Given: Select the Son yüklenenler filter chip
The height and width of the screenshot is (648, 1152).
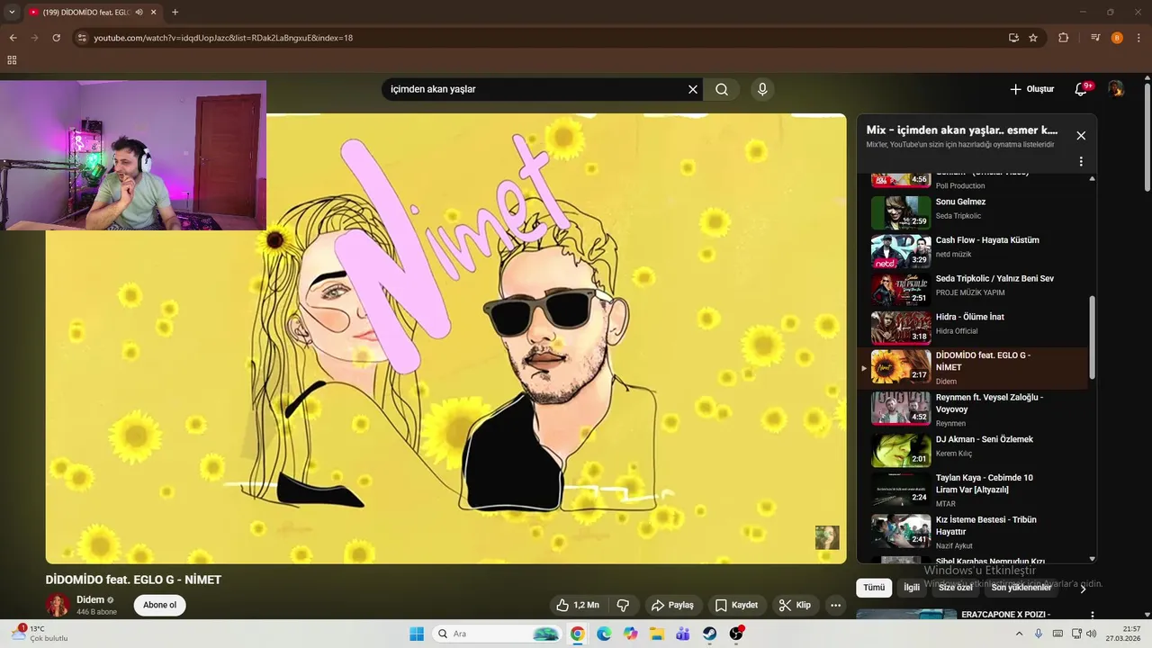Looking at the screenshot, I should pyautogui.click(x=1021, y=588).
